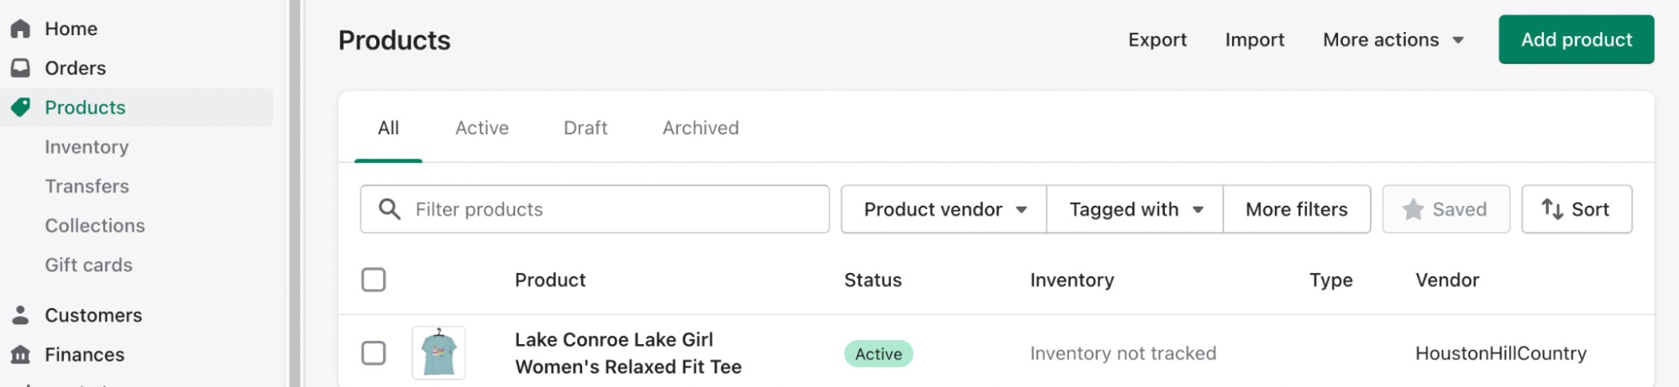This screenshot has width=1679, height=387.
Task: Click the search magnifier icon
Action: [389, 209]
